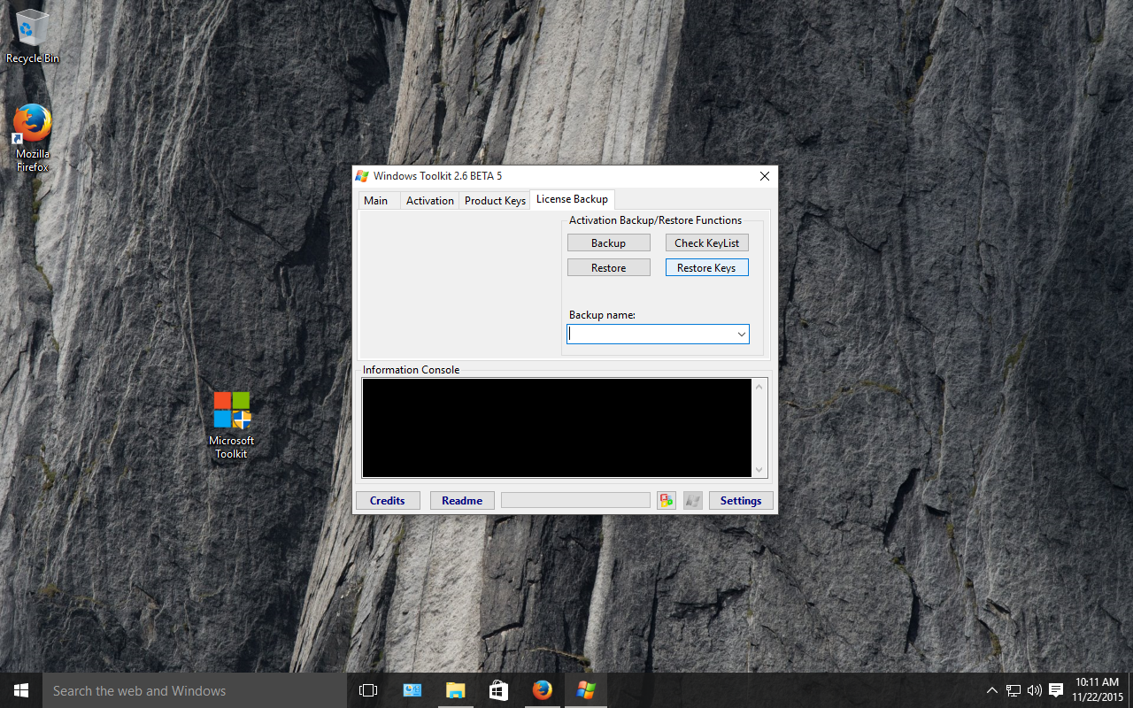Expand the Backup name dropdown
1133x708 pixels.
click(x=741, y=335)
